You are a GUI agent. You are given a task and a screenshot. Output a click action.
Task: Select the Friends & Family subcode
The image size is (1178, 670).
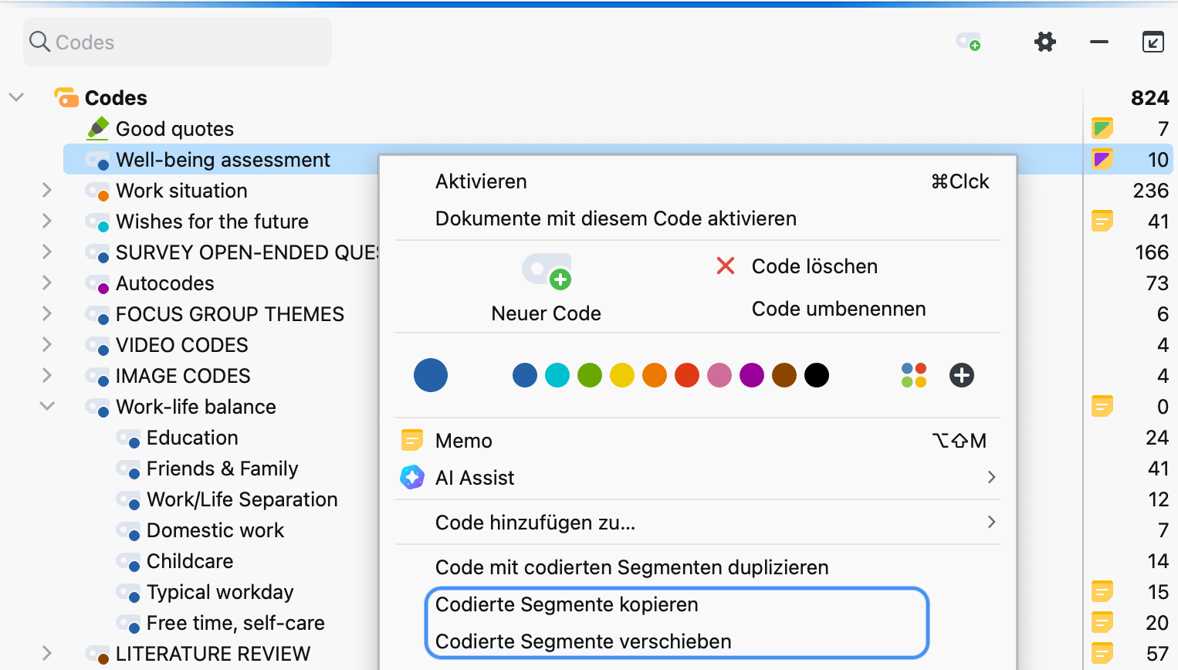point(222,469)
